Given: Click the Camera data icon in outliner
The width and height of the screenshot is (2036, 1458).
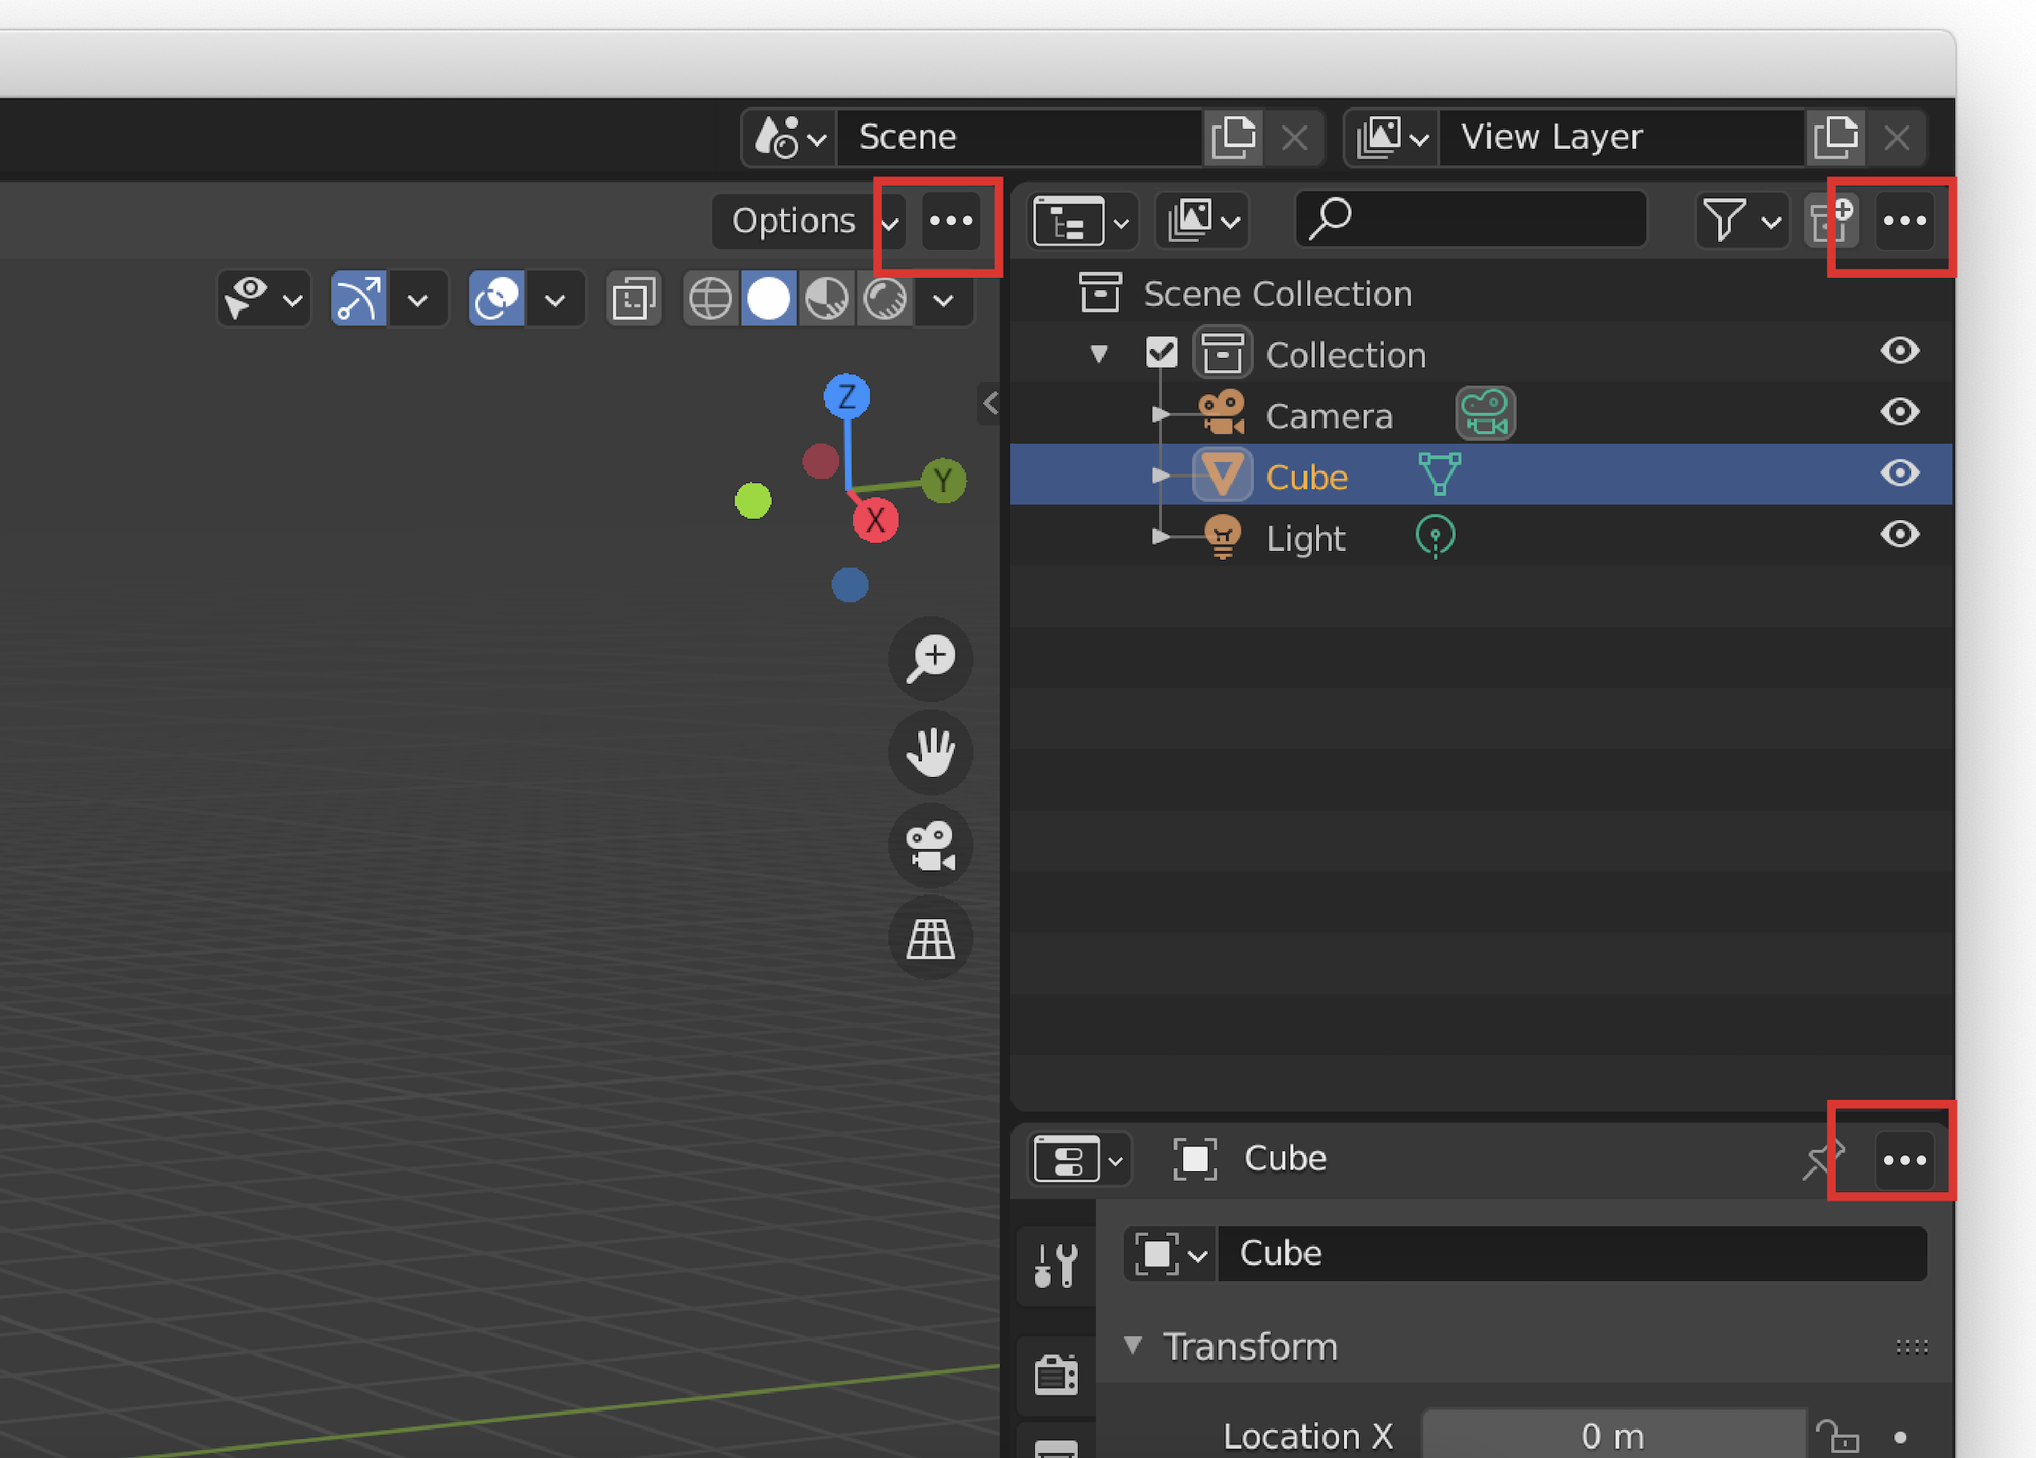Looking at the screenshot, I should coord(1486,413).
